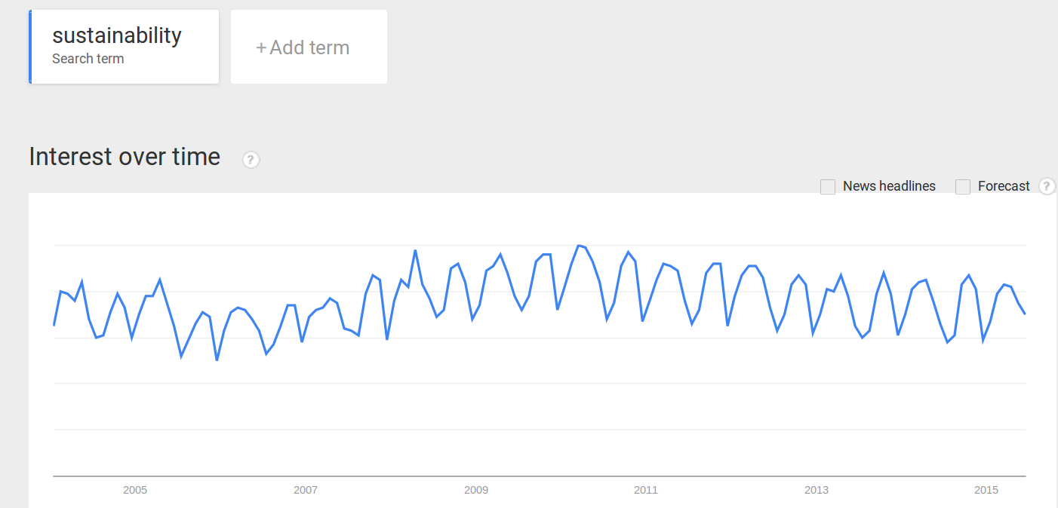
Task: Click the highest peak of the line near 2010
Action: 579,246
